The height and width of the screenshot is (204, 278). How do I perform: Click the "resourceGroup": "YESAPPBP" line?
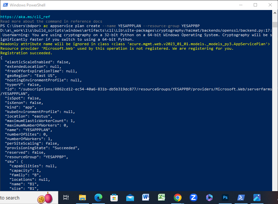coord(36,157)
